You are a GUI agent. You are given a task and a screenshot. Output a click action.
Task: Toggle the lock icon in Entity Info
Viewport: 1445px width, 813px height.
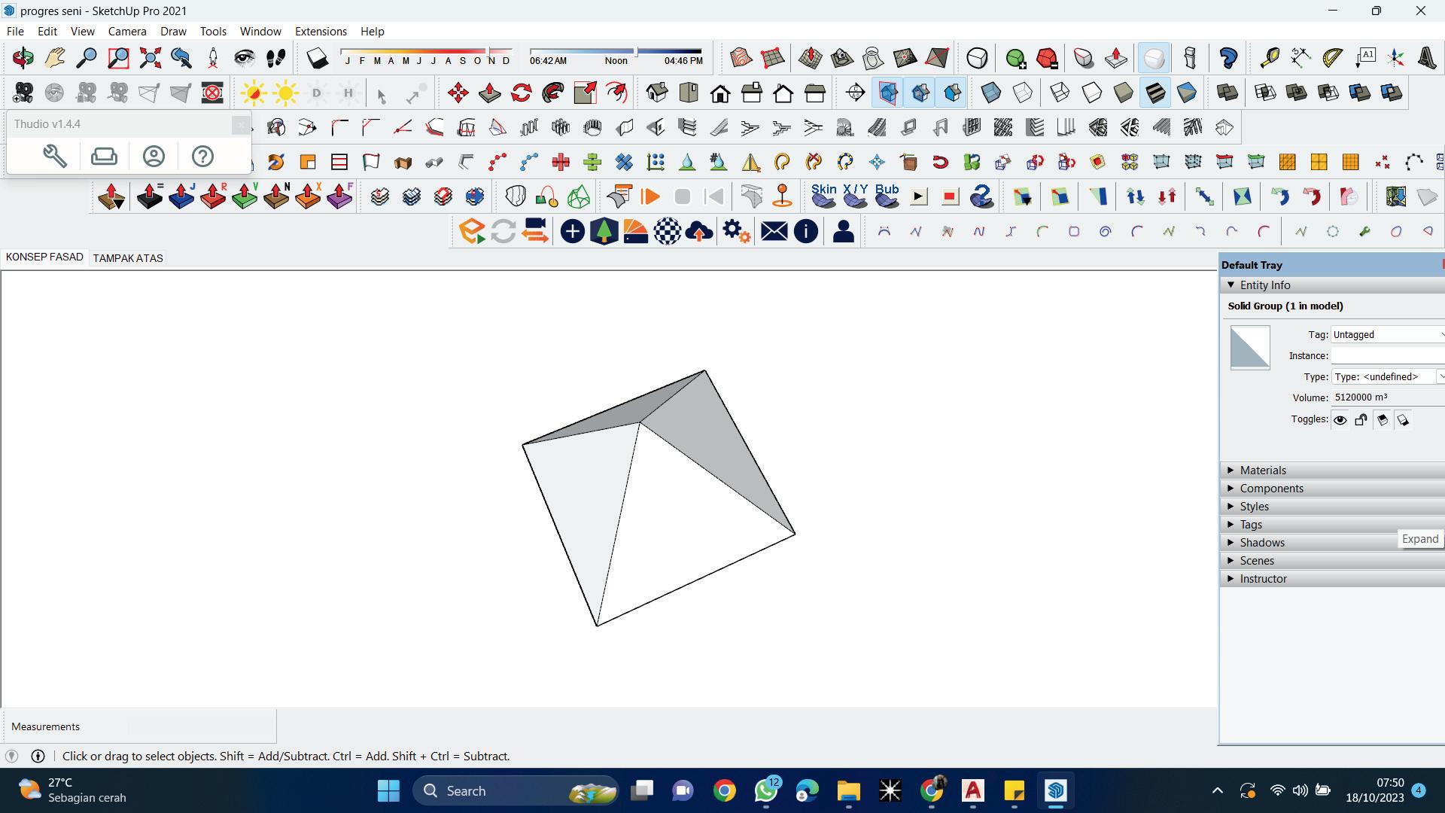click(x=1361, y=420)
